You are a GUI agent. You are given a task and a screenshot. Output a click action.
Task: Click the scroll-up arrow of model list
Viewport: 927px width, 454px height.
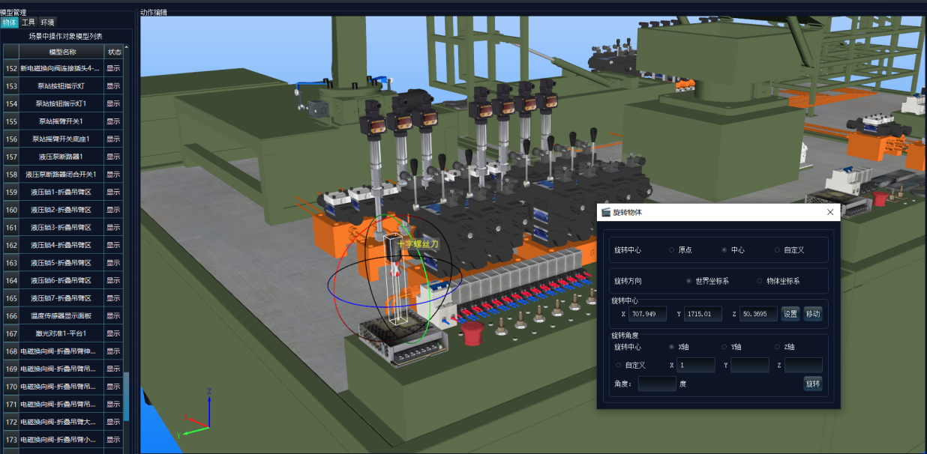(126, 48)
